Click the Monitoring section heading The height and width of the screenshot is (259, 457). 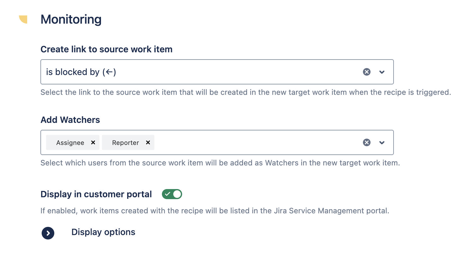coord(71,20)
